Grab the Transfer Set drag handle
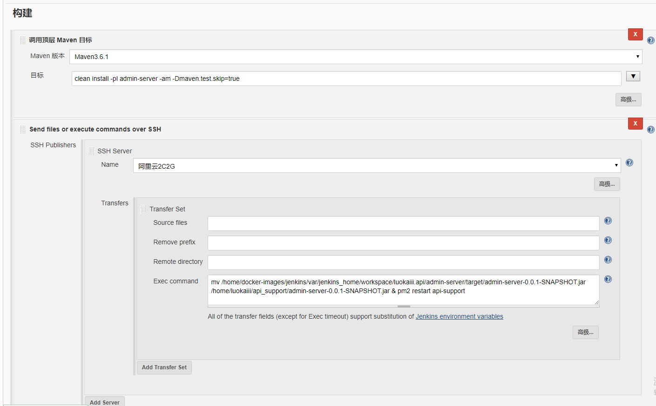 point(143,210)
